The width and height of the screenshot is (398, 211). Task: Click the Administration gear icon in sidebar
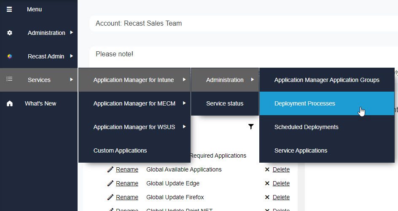10,33
